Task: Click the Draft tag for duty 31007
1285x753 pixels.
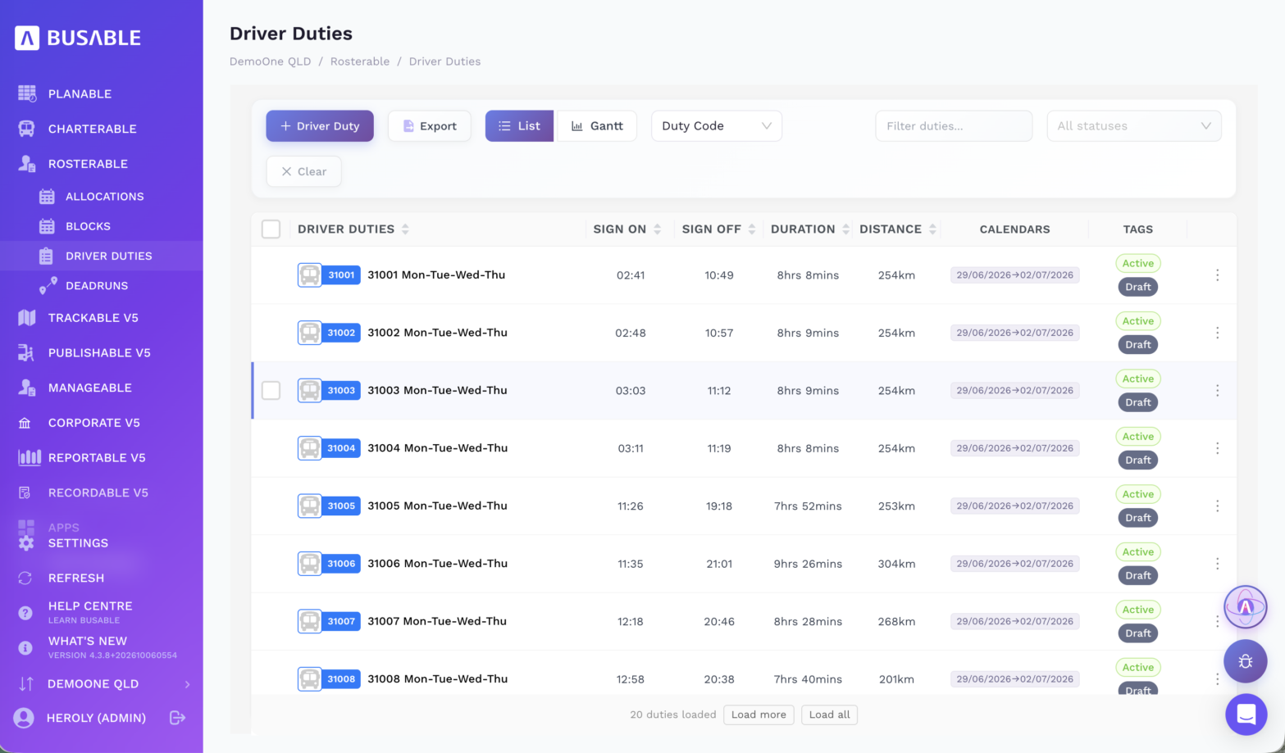Action: pyautogui.click(x=1138, y=633)
